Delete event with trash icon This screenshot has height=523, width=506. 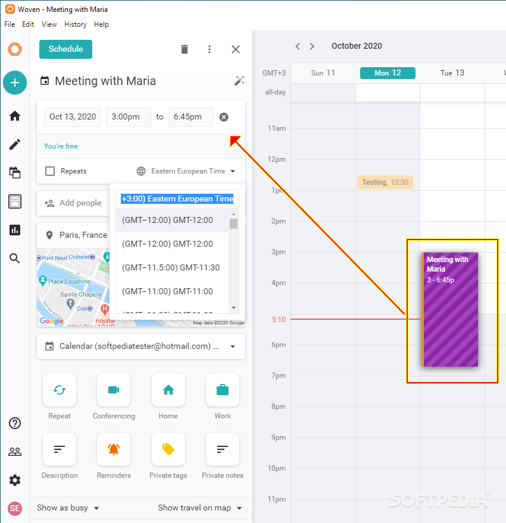pyautogui.click(x=185, y=49)
